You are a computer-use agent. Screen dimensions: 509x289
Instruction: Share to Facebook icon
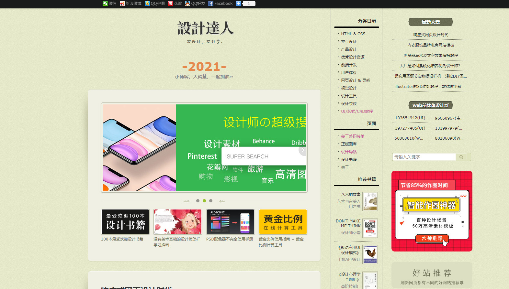coord(211,4)
